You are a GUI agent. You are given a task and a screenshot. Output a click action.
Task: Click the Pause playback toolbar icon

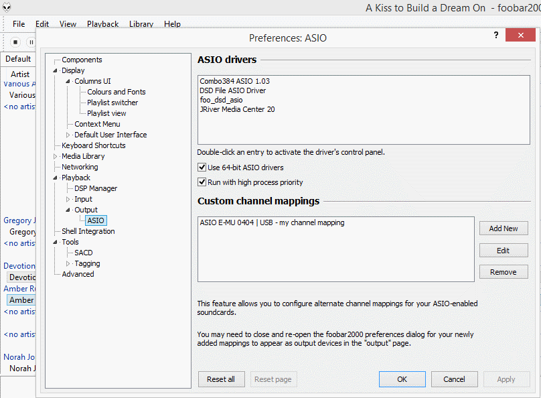[31, 42]
